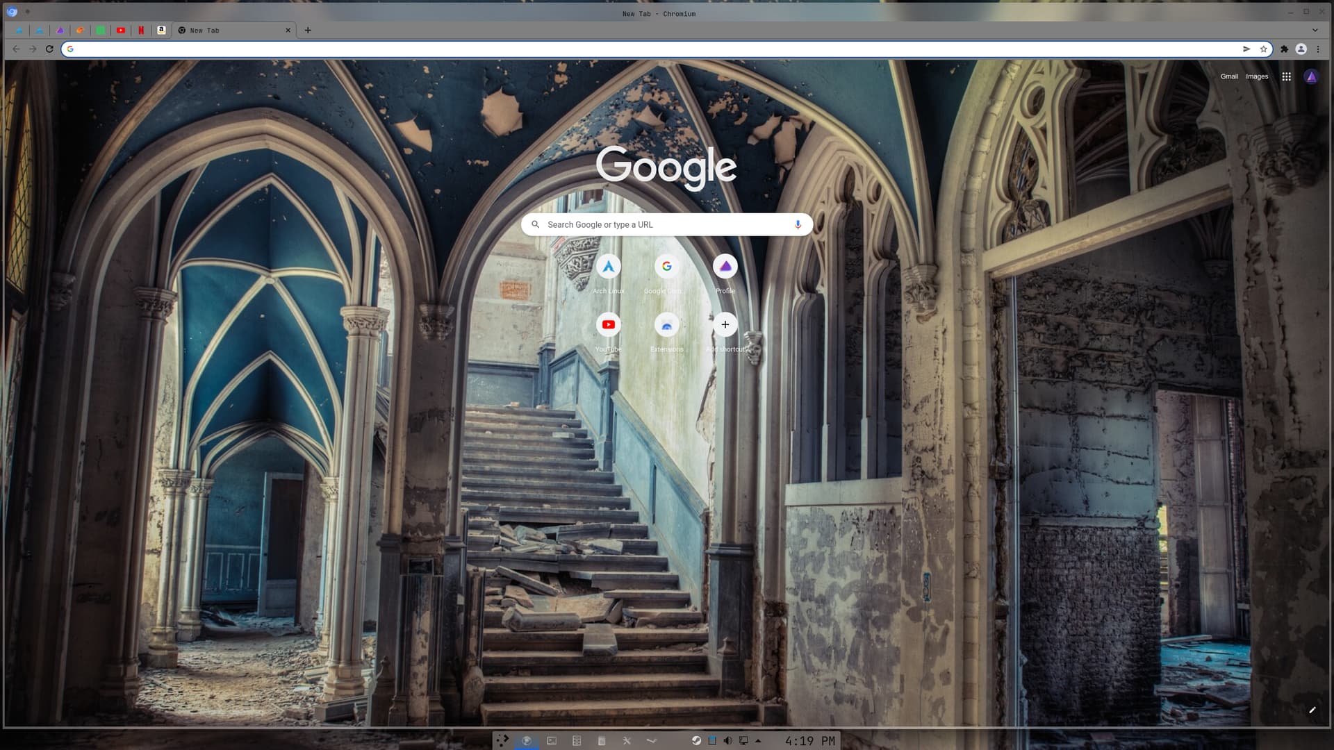Open the Customize Chrome pencil button
Image resolution: width=1334 pixels, height=750 pixels.
tap(1312, 710)
